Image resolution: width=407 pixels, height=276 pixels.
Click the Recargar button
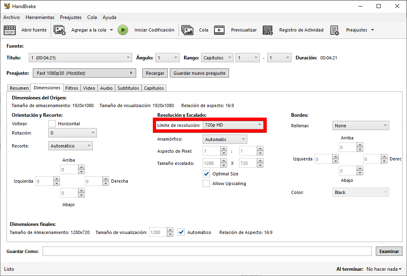[155, 73]
